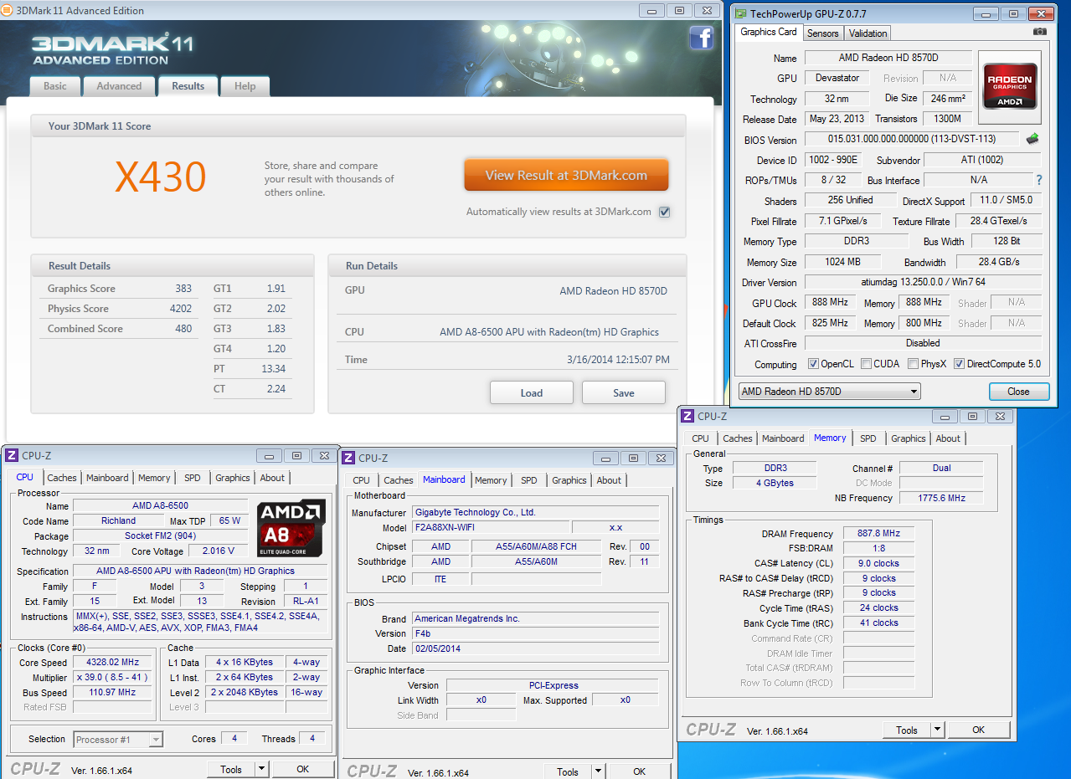Click the GPU-Z title bar app icon
This screenshot has height=779, width=1071.
pyautogui.click(x=740, y=13)
